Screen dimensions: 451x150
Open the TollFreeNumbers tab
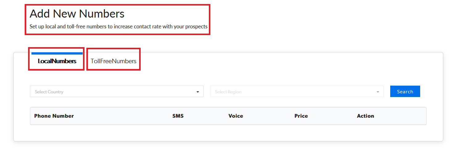(113, 61)
